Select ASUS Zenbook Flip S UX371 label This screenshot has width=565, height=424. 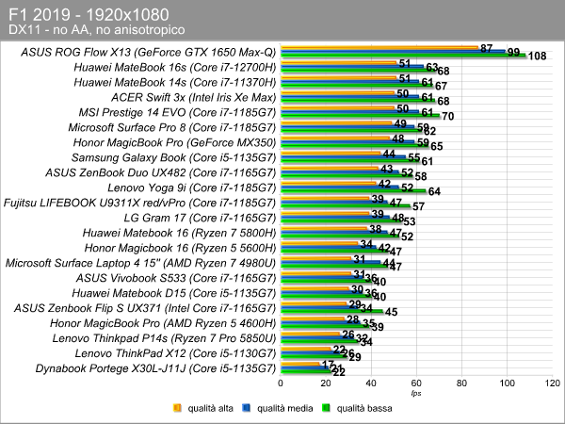click(145, 308)
